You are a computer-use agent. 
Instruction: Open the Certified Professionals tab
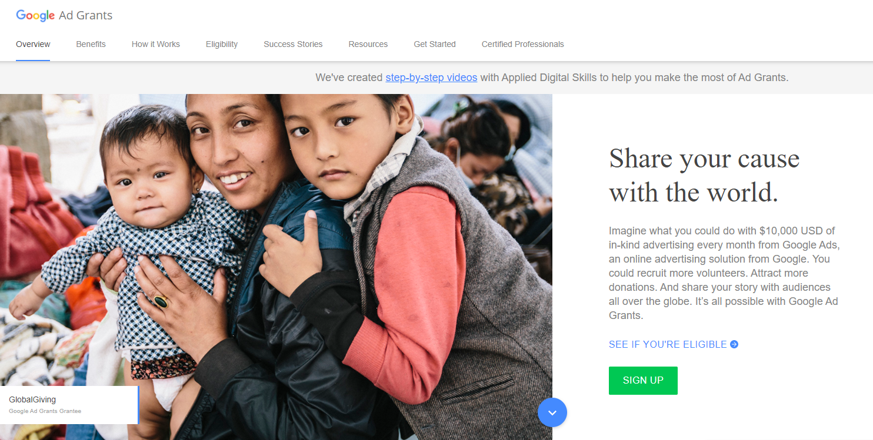point(522,44)
